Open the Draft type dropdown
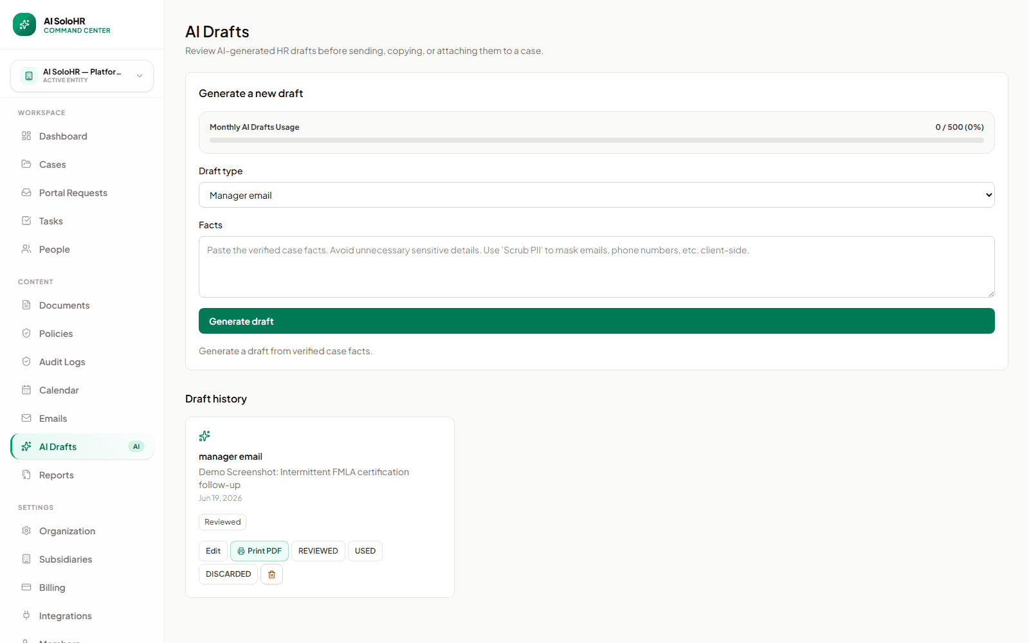This screenshot has width=1029, height=643. coord(597,195)
